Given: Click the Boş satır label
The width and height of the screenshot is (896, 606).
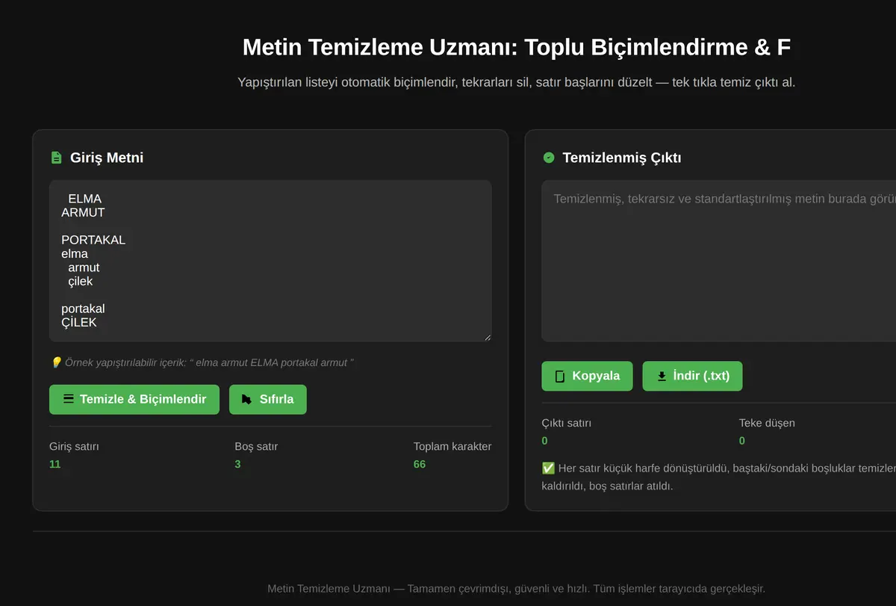Looking at the screenshot, I should 256,446.
